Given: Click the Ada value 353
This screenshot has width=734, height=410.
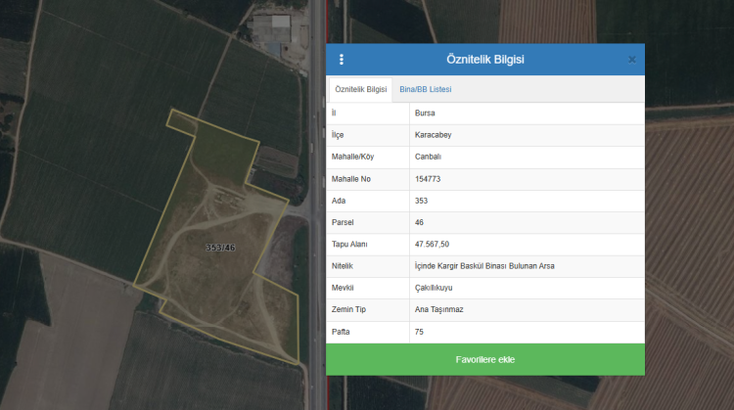Looking at the screenshot, I should coord(422,201).
